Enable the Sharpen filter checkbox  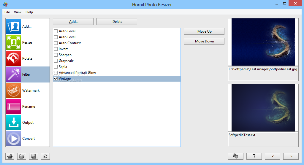tap(56, 55)
